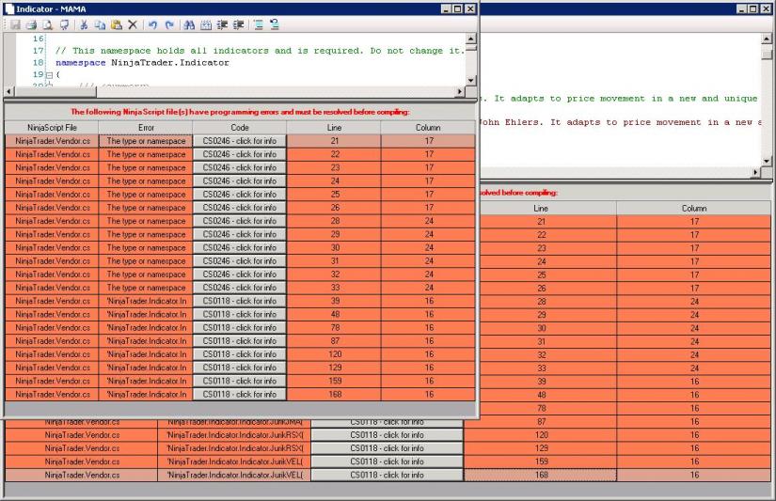Click the Cut scissors icon
The height and width of the screenshot is (501, 776).
coord(84,24)
